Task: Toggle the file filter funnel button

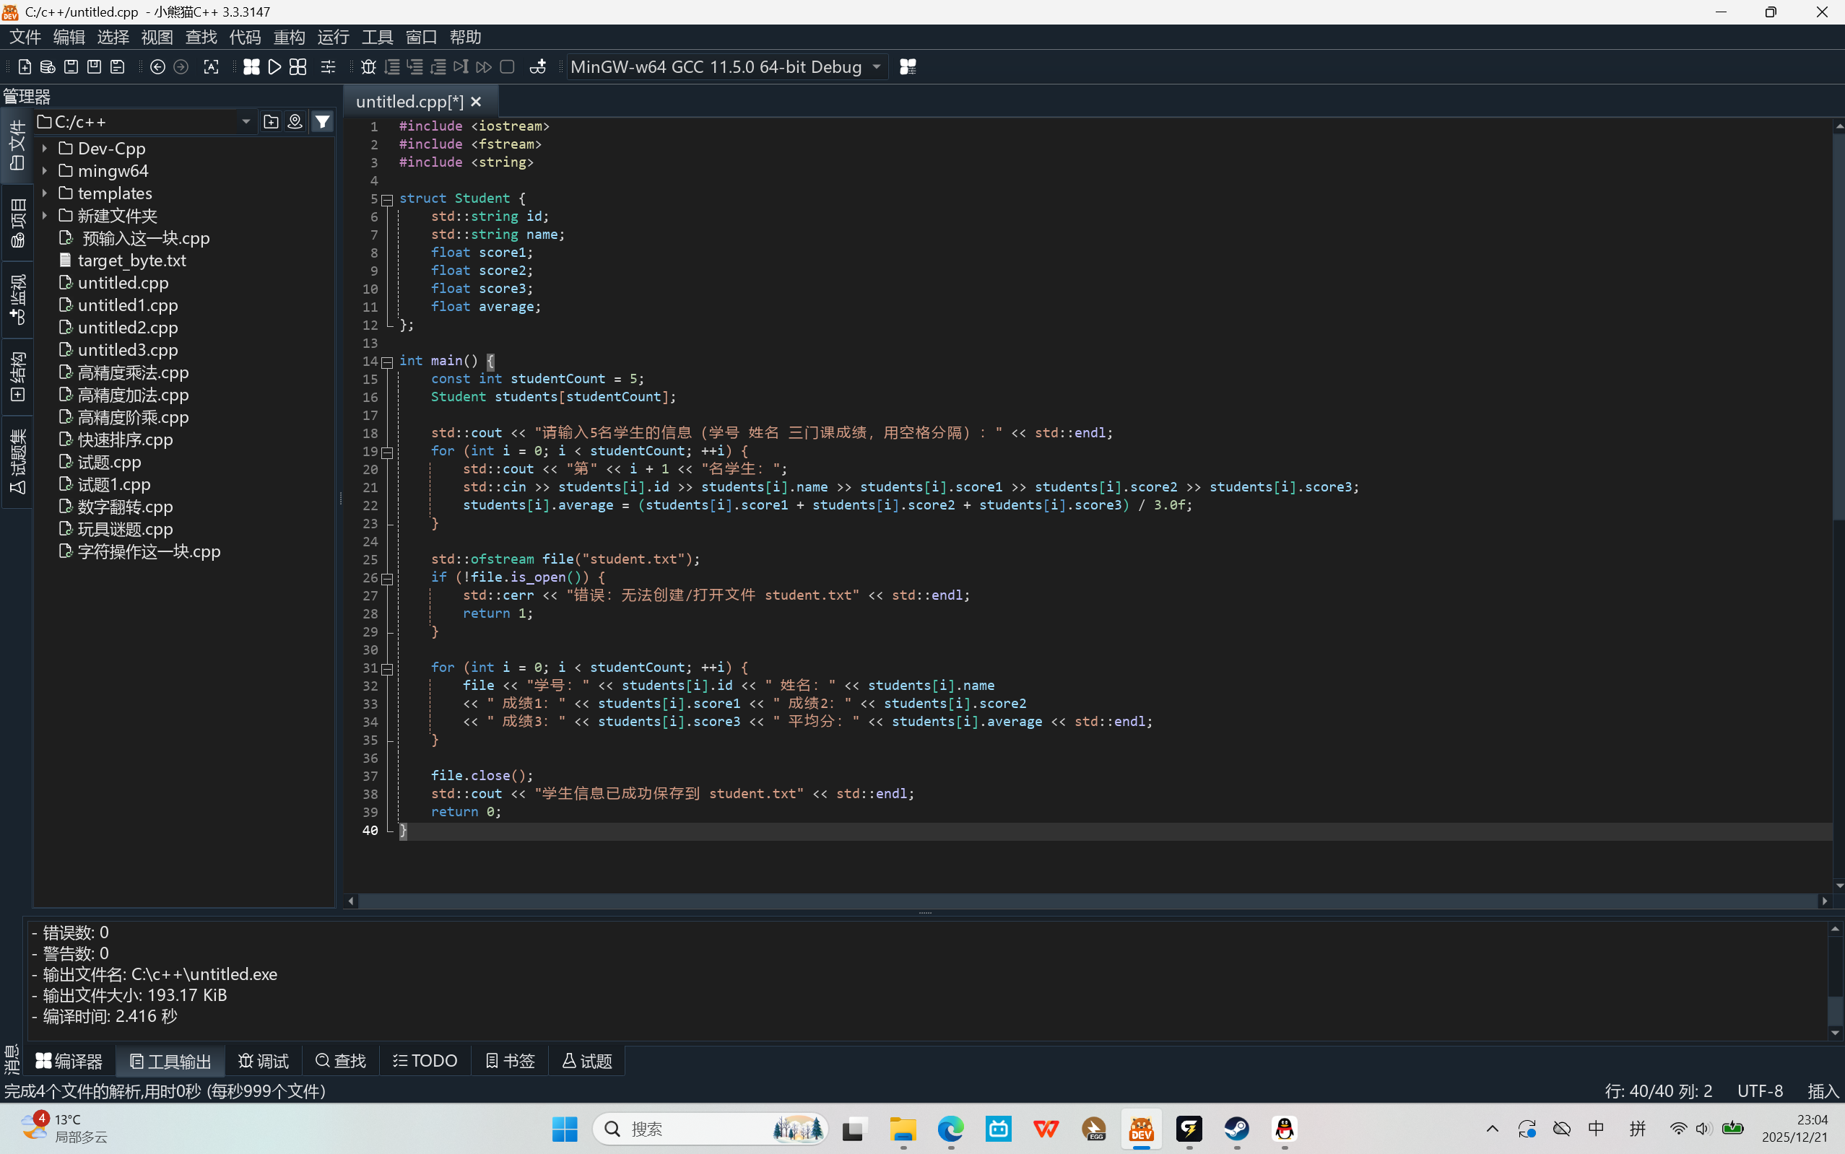Action: (322, 122)
